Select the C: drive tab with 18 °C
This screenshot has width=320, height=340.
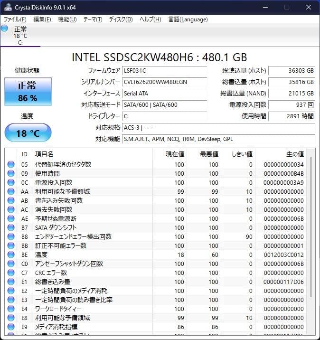(20, 36)
